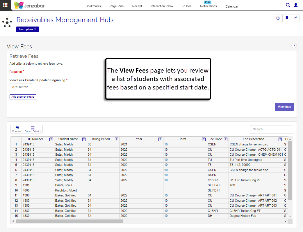The height and width of the screenshot is (232, 303).
Task: Click the grid horizontal scrollbar
Action: pyautogui.click(x=69, y=222)
